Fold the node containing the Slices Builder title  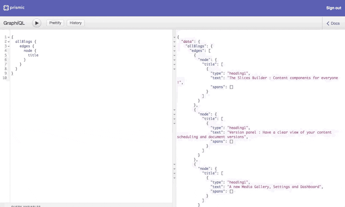point(175,60)
